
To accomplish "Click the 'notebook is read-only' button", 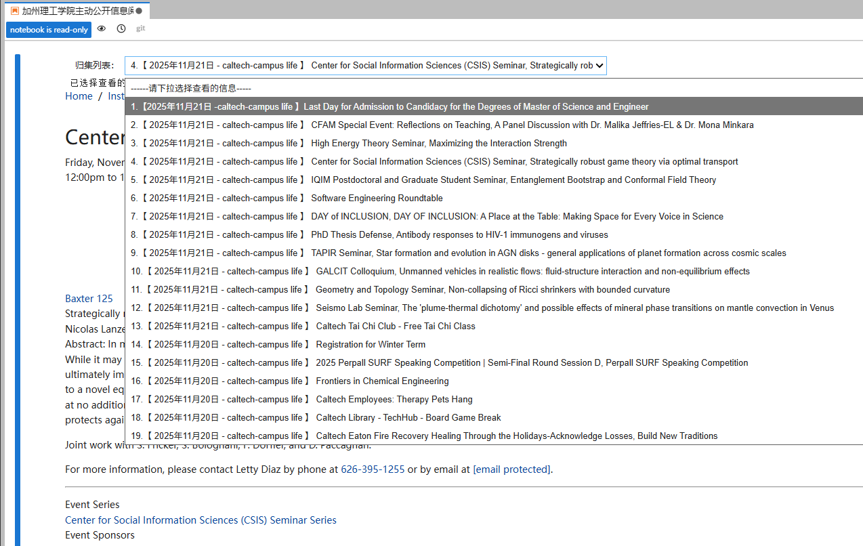I will pyautogui.click(x=49, y=30).
